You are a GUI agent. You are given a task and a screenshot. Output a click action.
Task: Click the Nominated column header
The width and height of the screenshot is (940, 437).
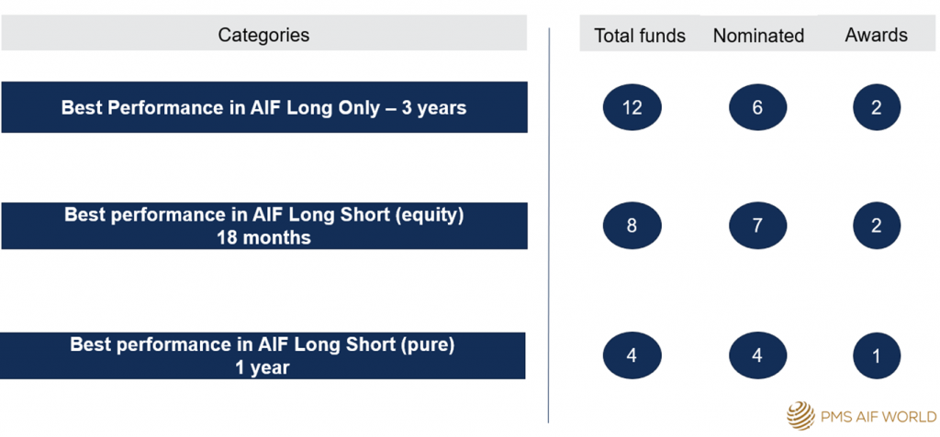pyautogui.click(x=758, y=36)
